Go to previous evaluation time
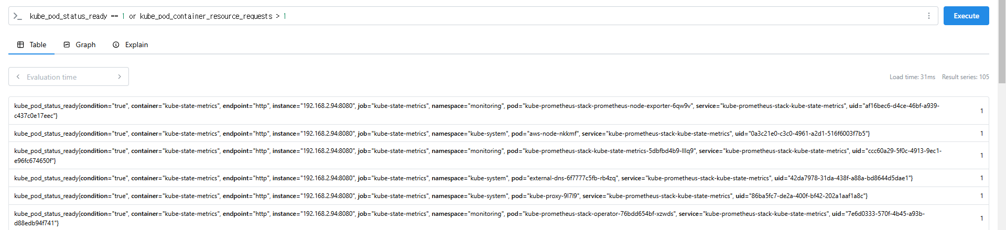This screenshot has width=1006, height=230. (x=18, y=76)
